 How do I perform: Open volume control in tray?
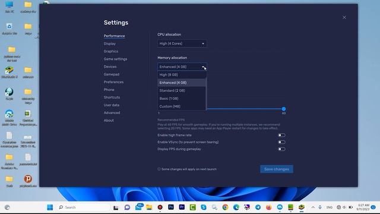point(344,207)
